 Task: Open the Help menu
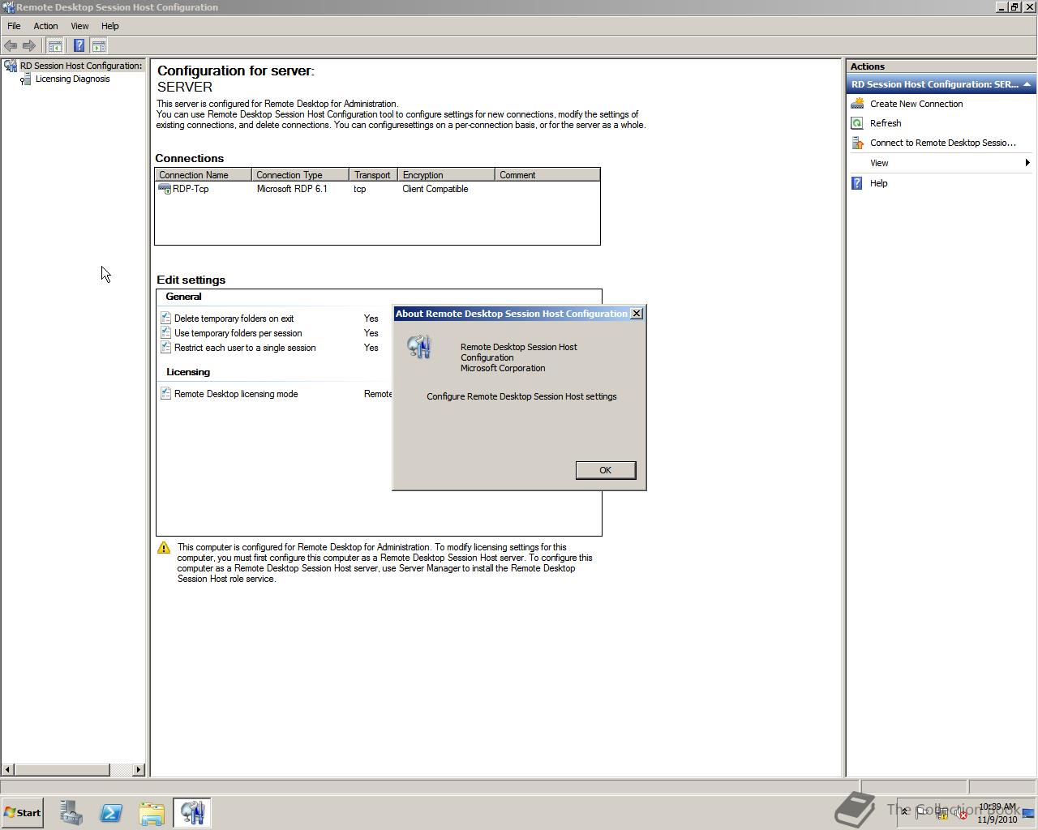point(109,26)
